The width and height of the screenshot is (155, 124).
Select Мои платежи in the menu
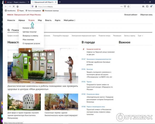28,40
